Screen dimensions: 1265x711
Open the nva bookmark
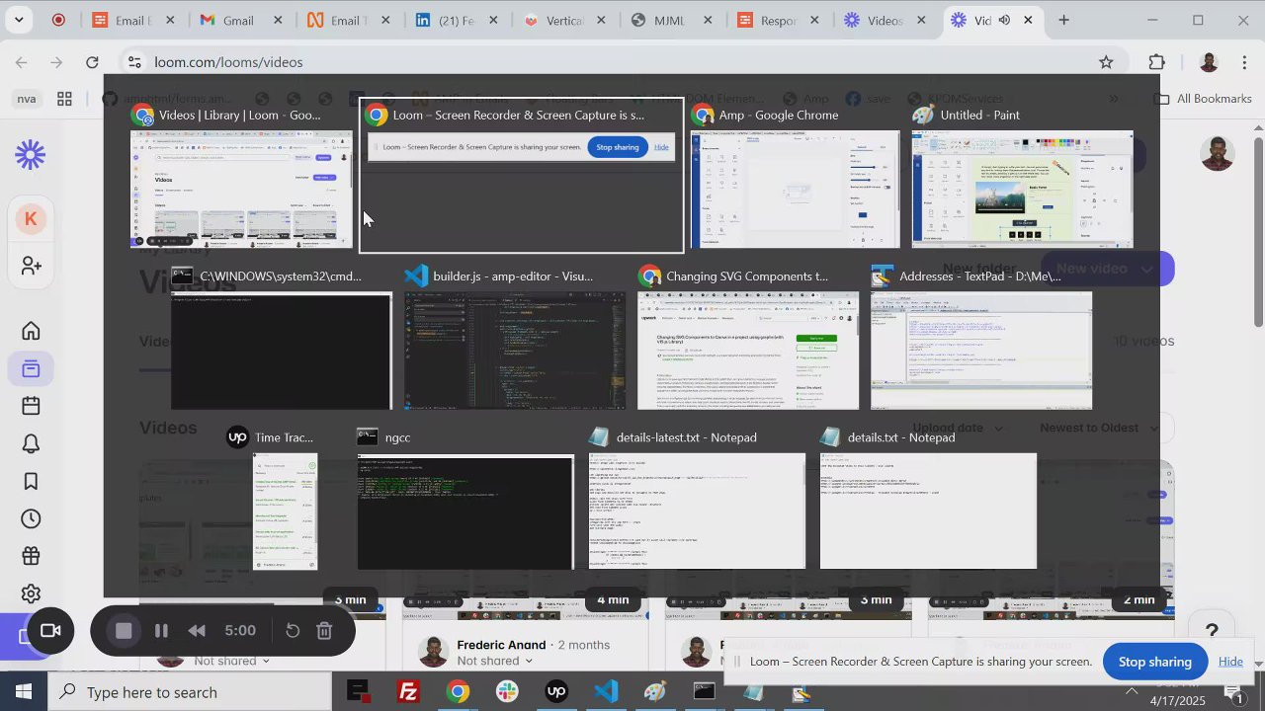27,99
